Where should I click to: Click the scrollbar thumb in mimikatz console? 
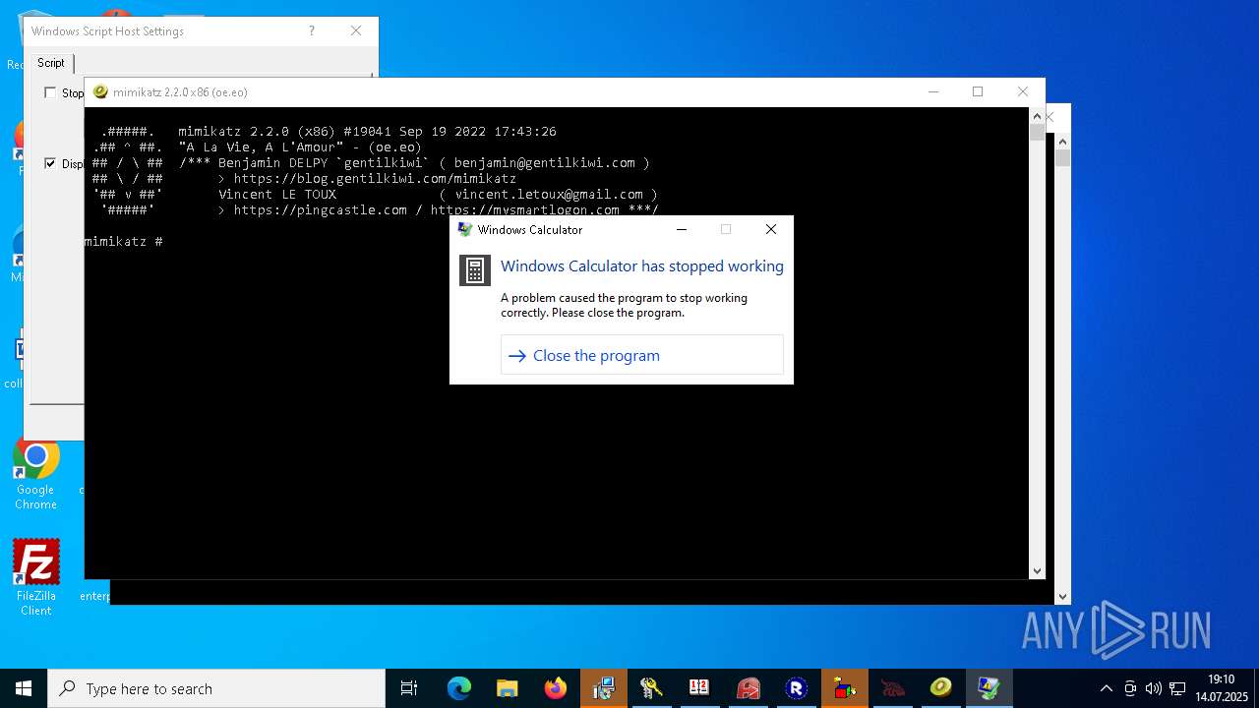point(1037,133)
